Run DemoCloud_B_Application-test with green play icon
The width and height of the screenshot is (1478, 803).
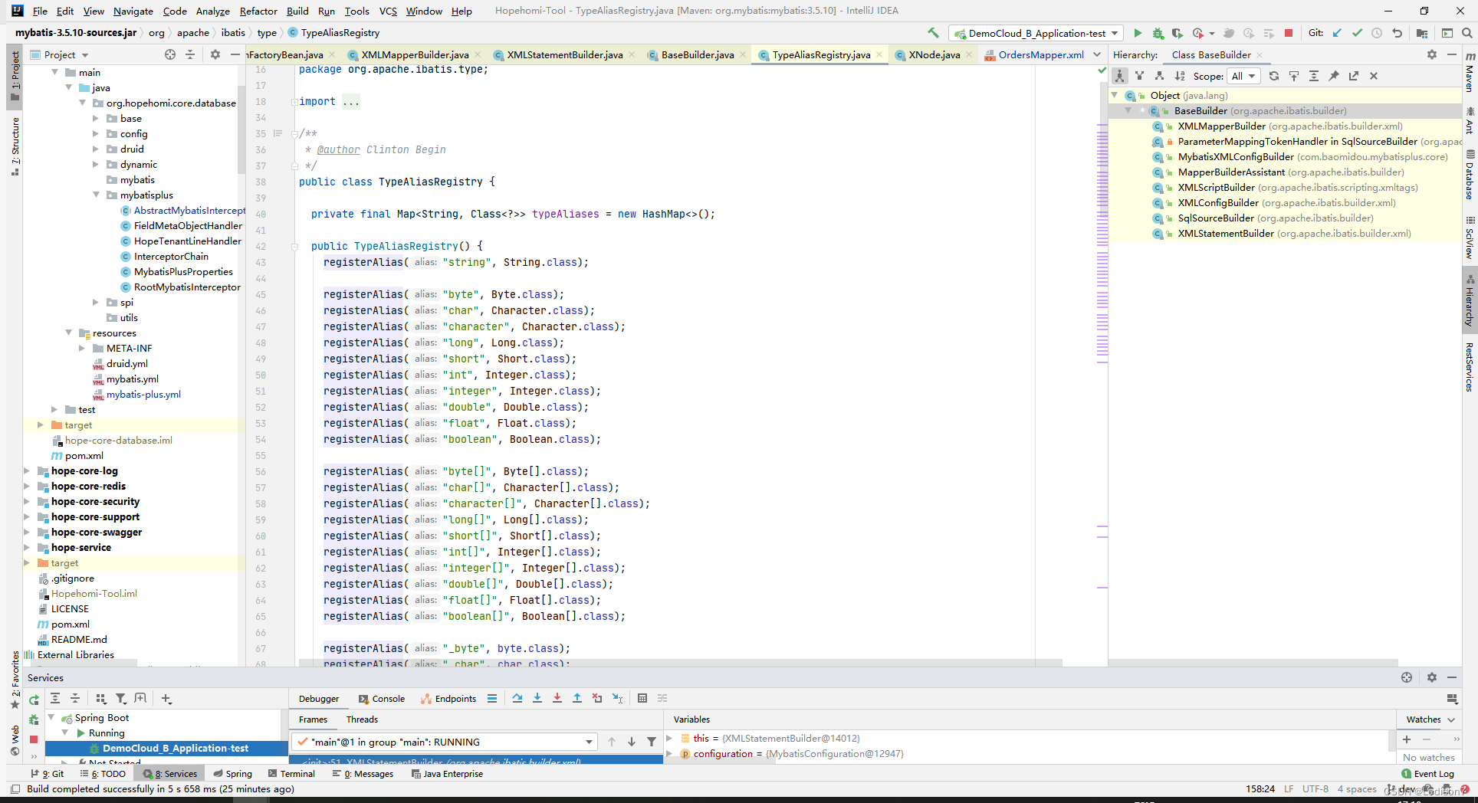(1138, 33)
